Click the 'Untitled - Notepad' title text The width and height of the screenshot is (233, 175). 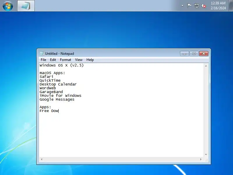coord(59,54)
